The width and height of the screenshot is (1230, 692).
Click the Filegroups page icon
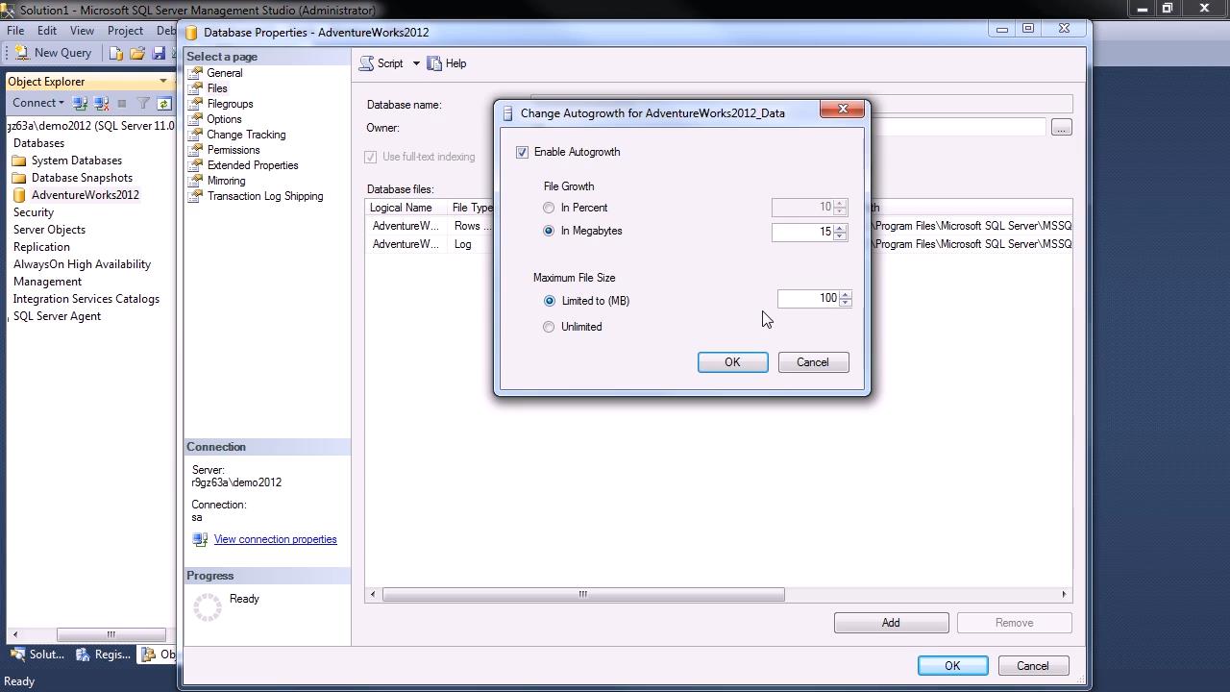(x=195, y=104)
